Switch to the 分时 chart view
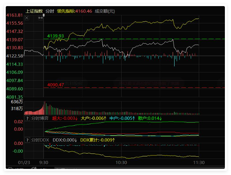 pos(50,11)
